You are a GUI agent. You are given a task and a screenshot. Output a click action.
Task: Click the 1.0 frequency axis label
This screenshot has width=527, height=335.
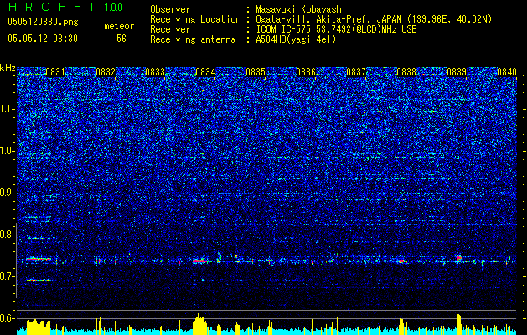tap(8, 152)
